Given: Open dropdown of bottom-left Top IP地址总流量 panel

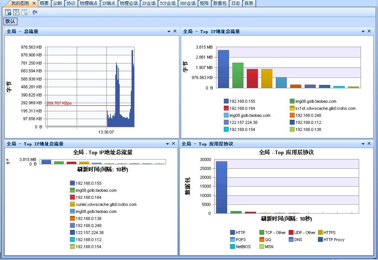Looking at the screenshot, I should coord(168,144).
